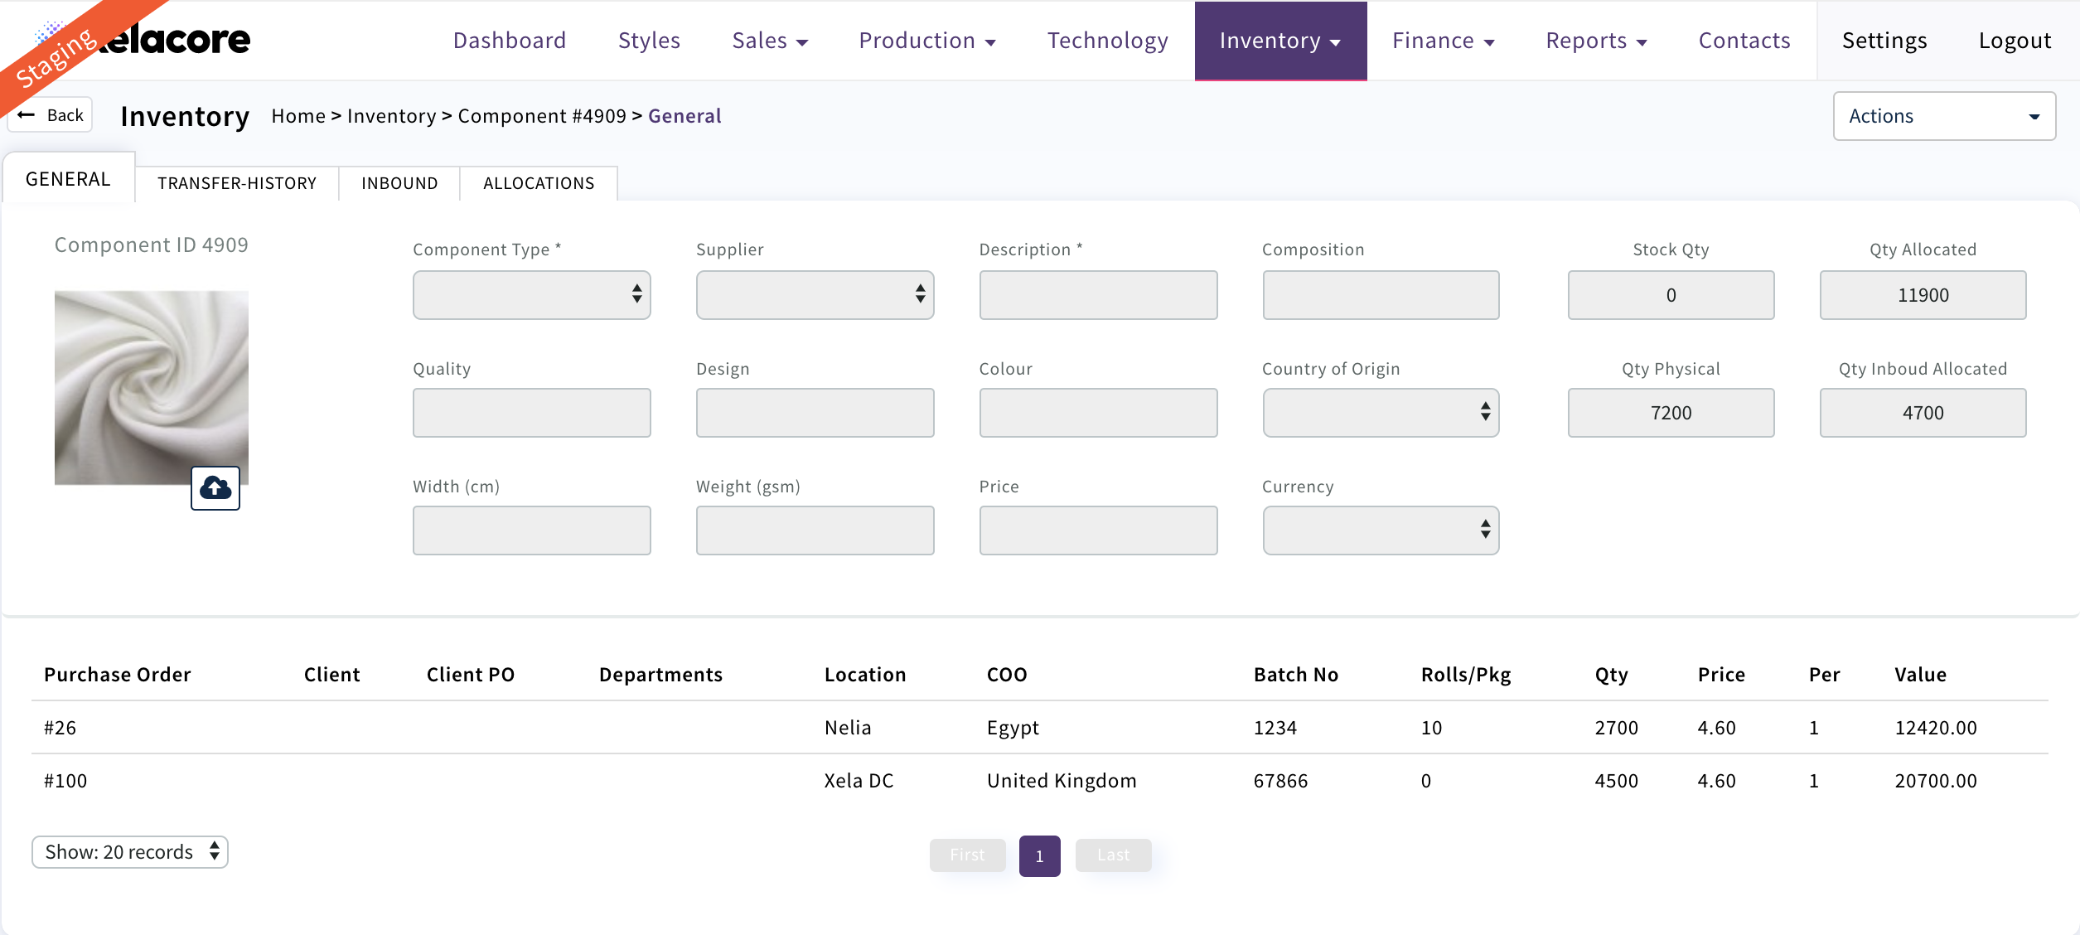Open the Inventory menu in navbar
The width and height of the screenshot is (2080, 935).
click(x=1279, y=41)
